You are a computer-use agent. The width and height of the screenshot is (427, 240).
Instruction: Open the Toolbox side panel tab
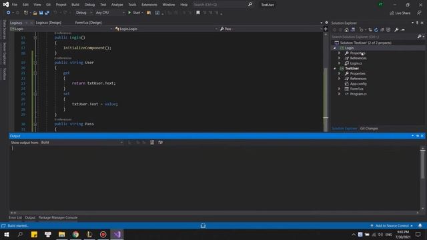(5, 74)
